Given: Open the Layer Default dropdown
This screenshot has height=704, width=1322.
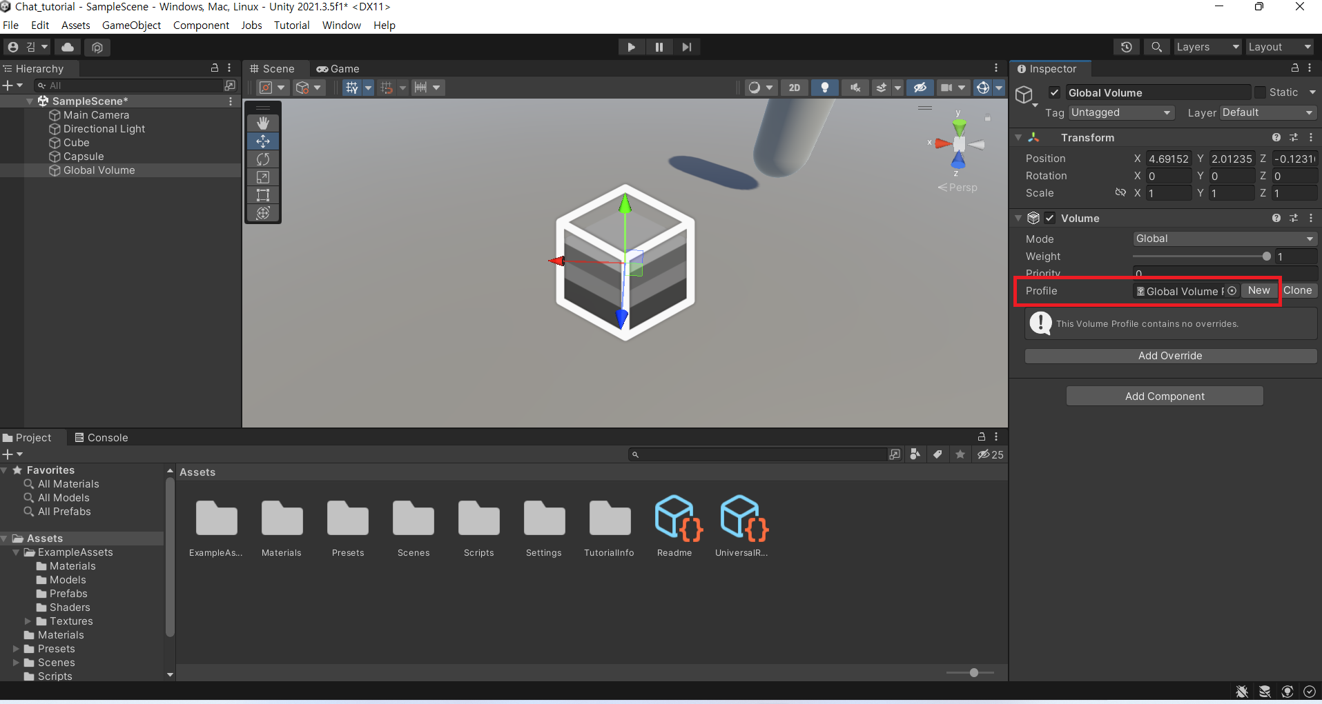Looking at the screenshot, I should click(1269, 112).
